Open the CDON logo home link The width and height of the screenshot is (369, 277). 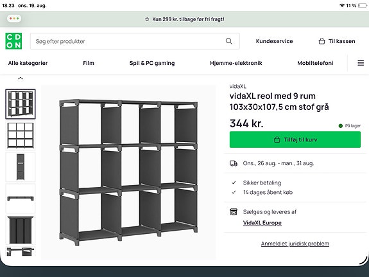(x=13, y=41)
